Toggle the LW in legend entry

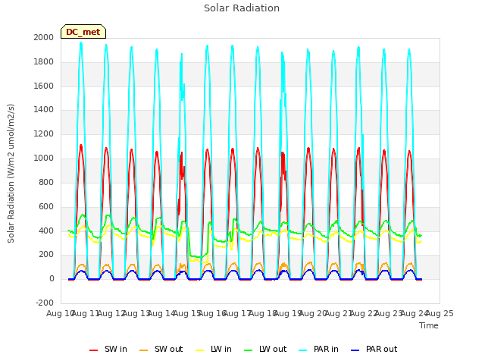(214, 349)
